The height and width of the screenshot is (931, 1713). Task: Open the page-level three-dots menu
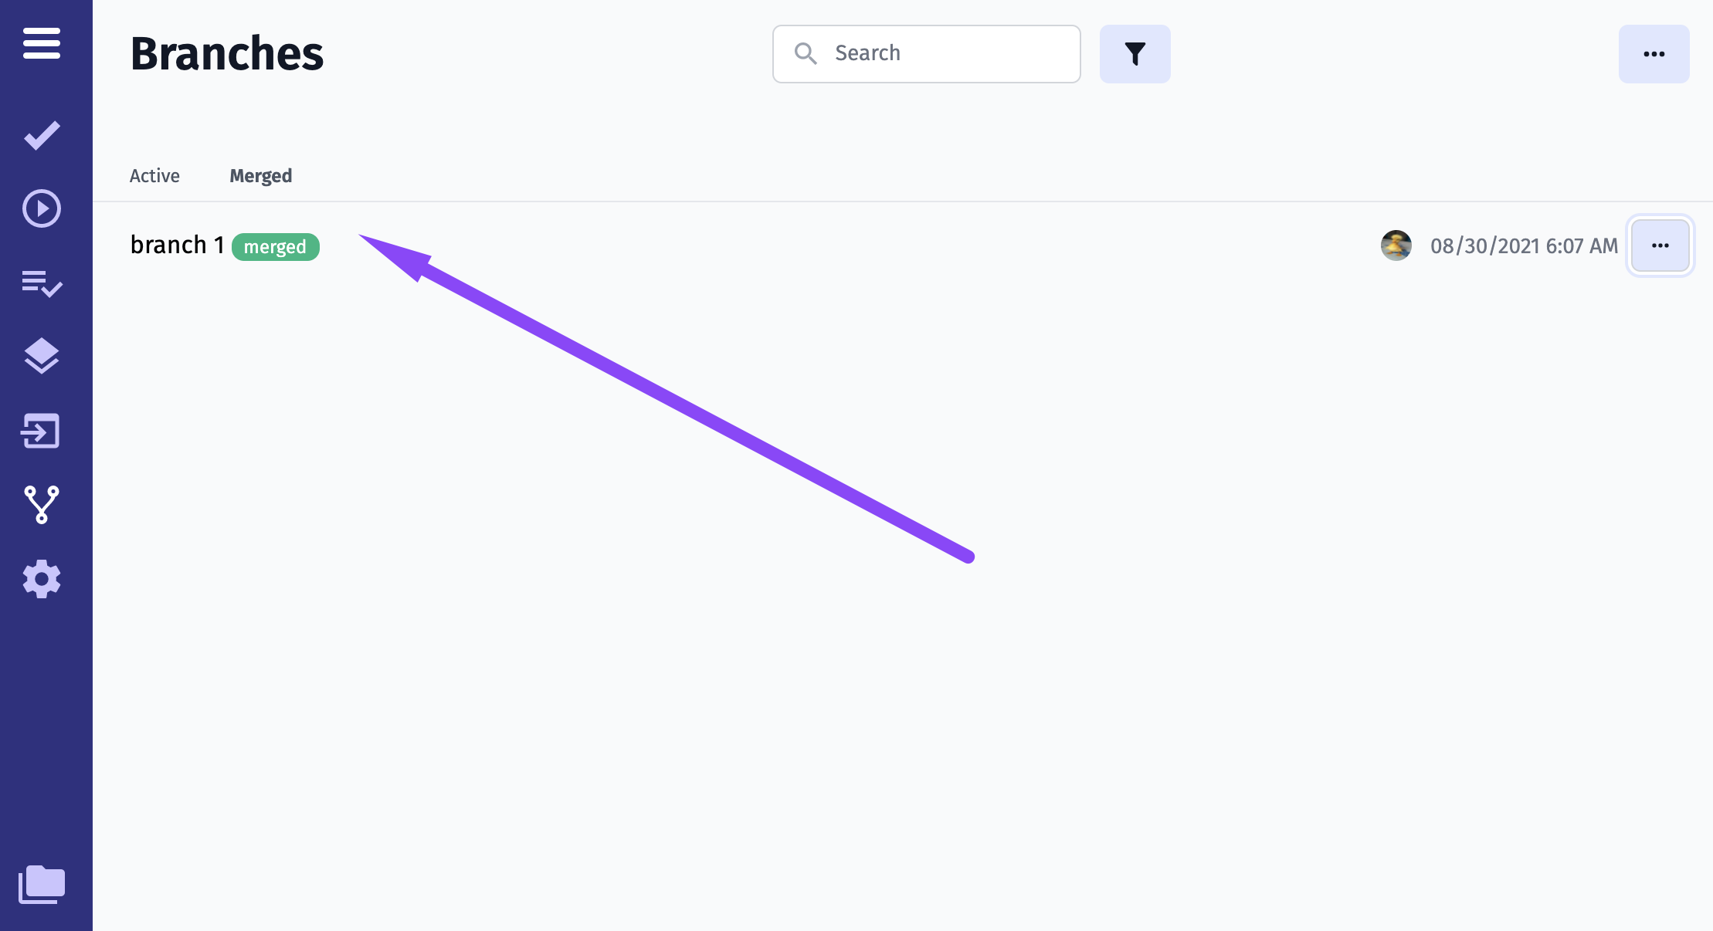[x=1654, y=54]
